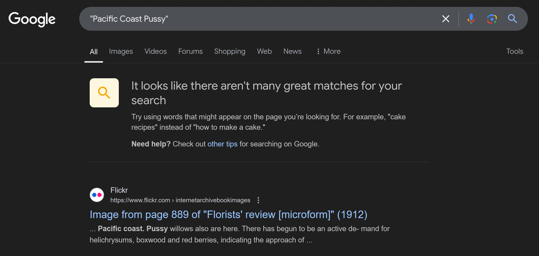Viewport: 539px width, 256px height.
Task: Follow the 'other tips' link
Action: point(222,144)
